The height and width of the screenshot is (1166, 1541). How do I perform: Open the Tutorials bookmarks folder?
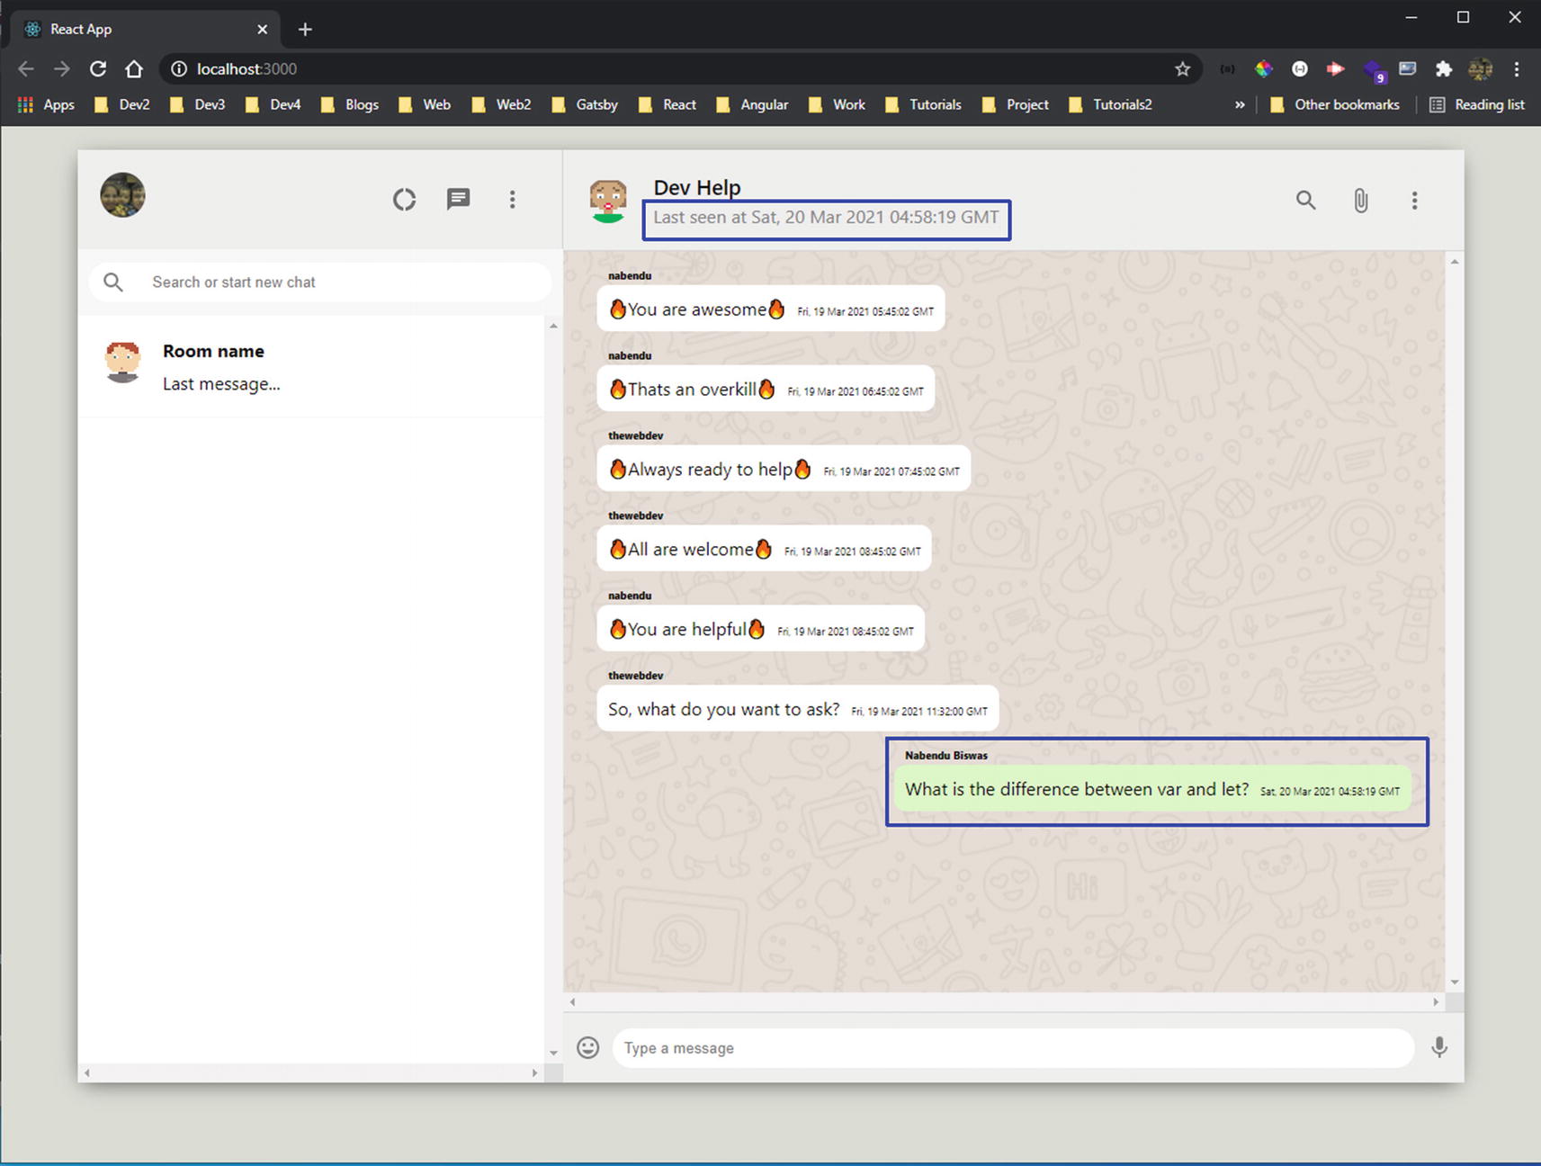pyautogui.click(x=924, y=105)
